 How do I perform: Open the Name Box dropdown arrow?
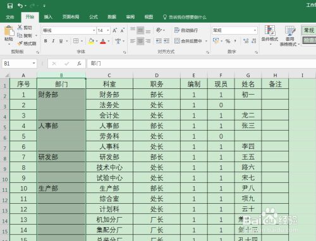coord(33,63)
